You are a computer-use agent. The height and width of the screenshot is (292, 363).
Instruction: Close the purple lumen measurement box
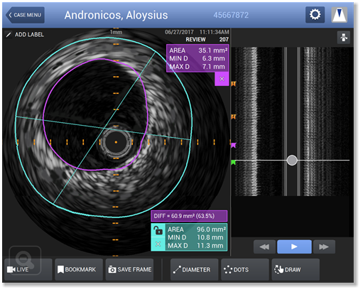[222, 79]
